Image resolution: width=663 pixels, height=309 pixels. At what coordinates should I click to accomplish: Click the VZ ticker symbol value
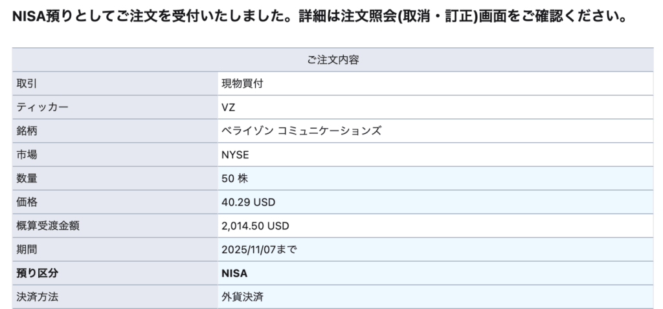[x=229, y=107]
